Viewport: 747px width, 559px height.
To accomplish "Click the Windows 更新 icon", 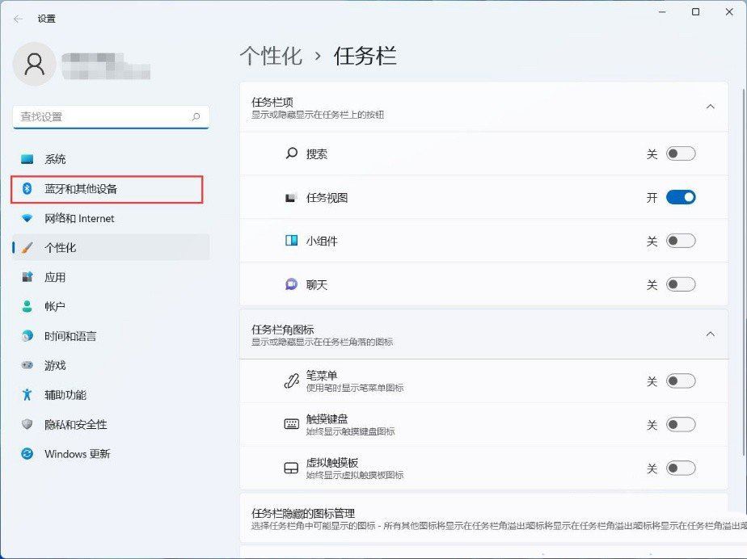I will coord(27,454).
